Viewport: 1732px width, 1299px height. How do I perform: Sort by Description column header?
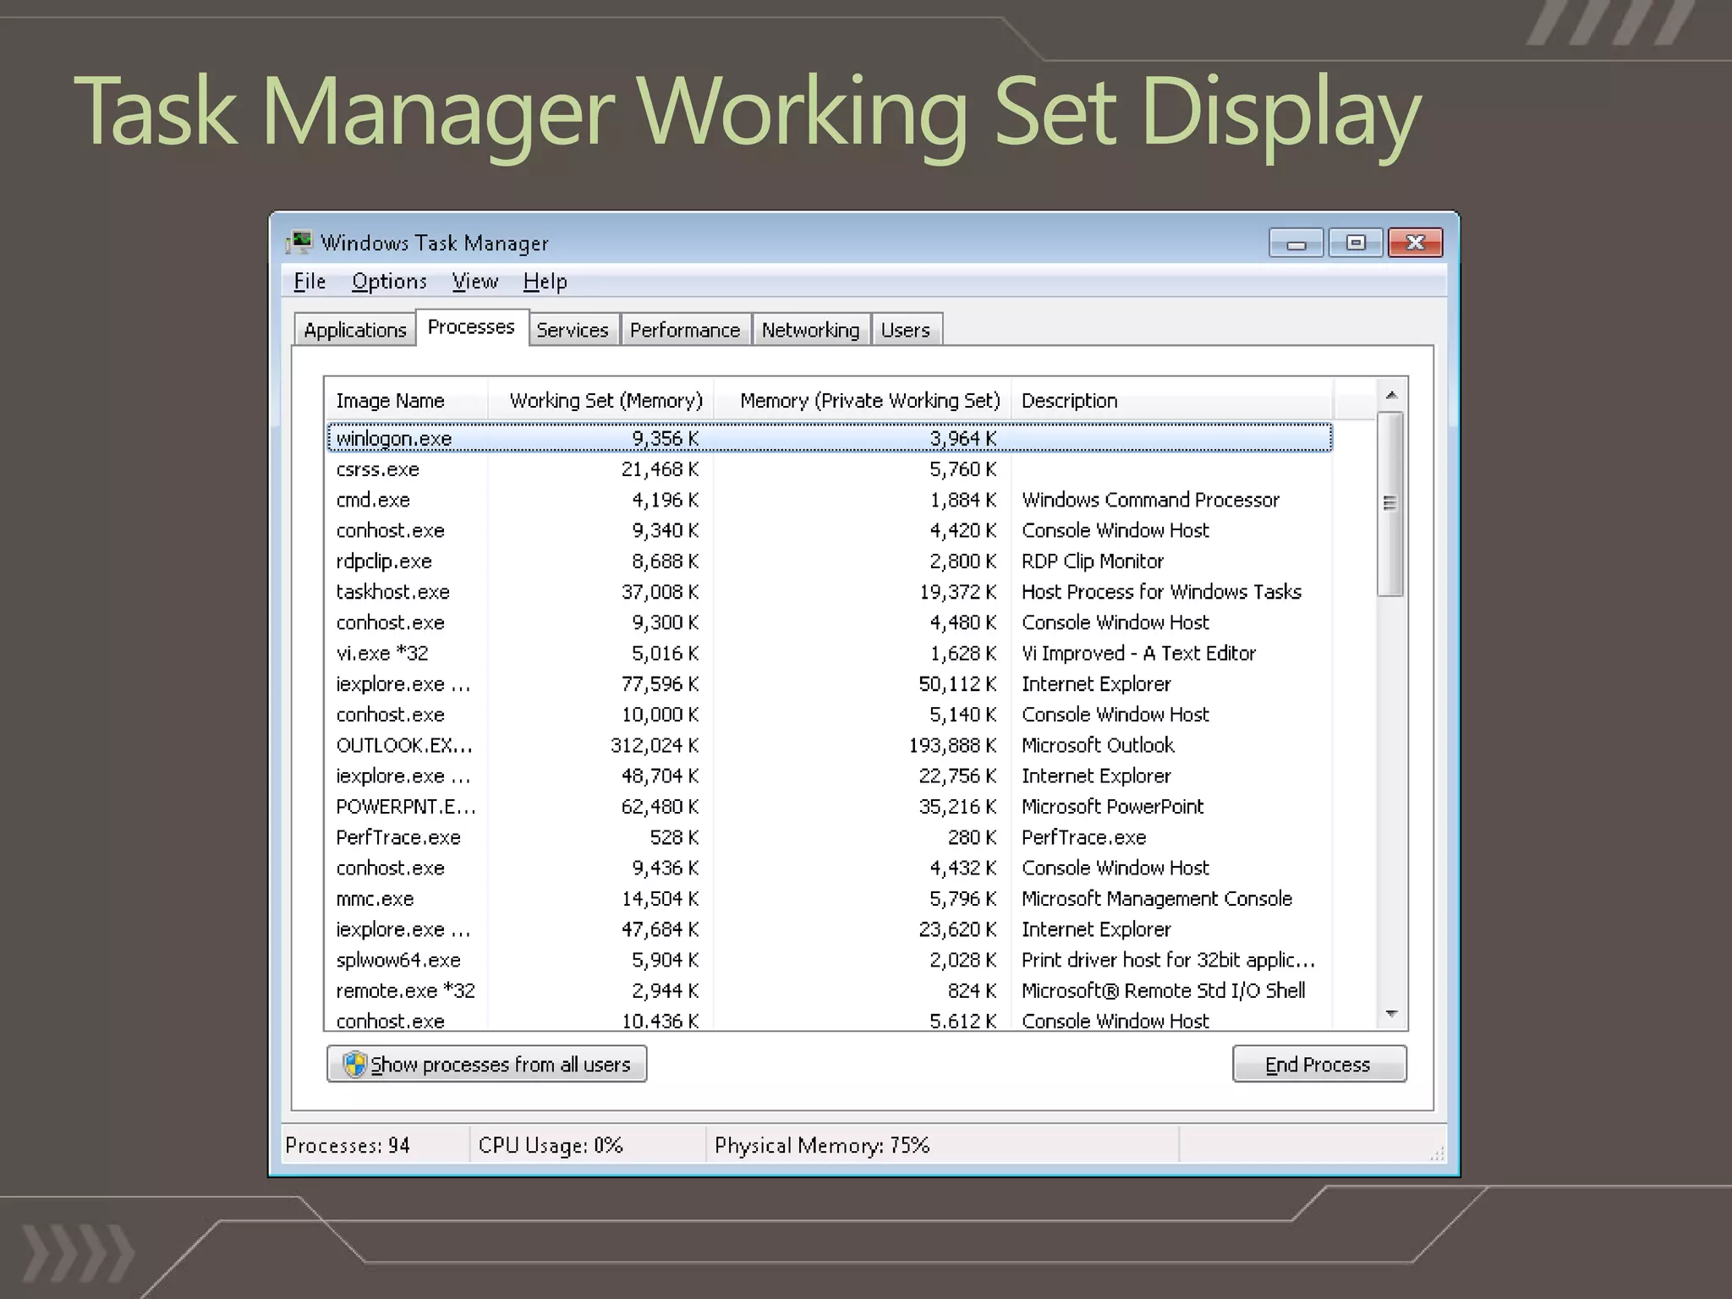pos(1172,400)
